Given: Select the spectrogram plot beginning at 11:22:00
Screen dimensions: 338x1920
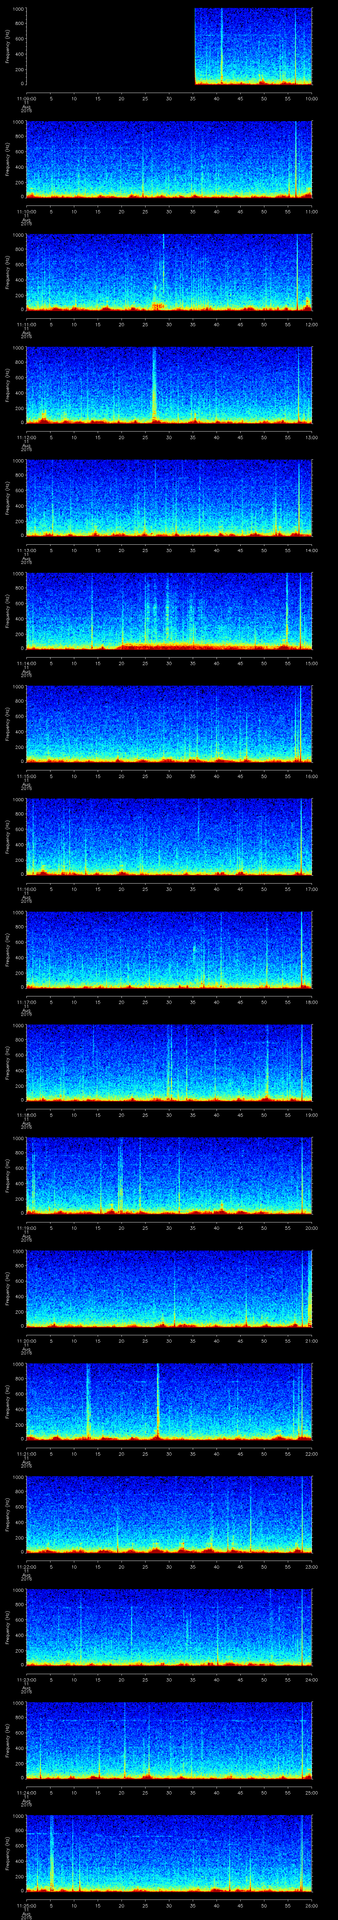Looking at the screenshot, I should tap(169, 1515).
